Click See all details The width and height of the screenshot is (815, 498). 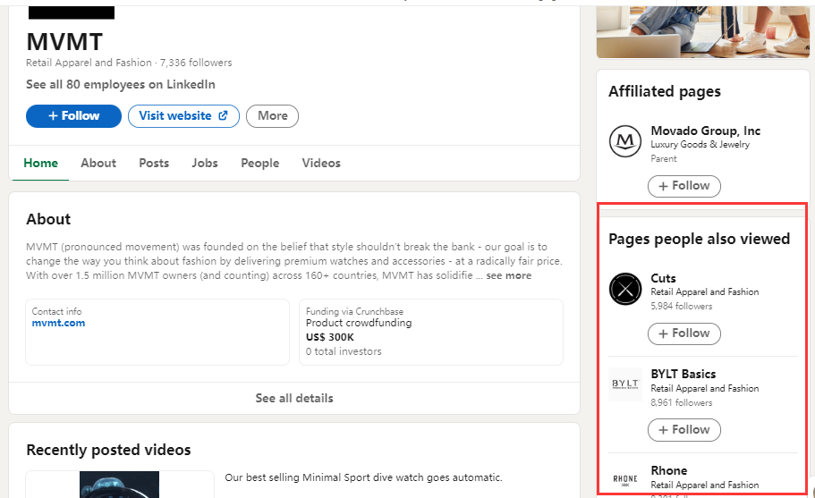click(x=294, y=398)
